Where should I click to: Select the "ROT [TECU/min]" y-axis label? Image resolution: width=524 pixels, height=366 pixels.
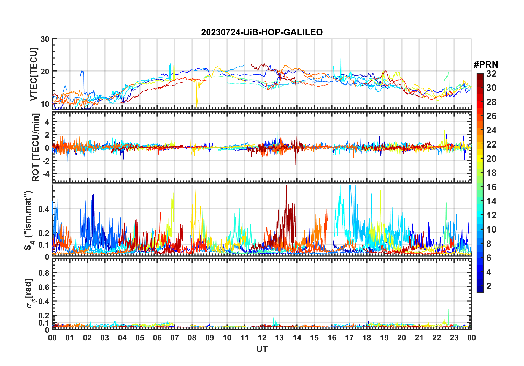pyautogui.click(x=36, y=147)
